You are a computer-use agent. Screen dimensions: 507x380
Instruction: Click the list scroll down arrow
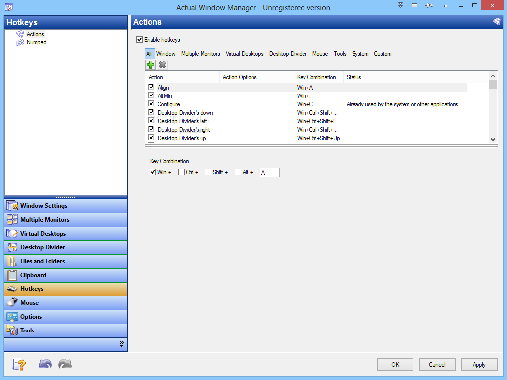coord(493,139)
